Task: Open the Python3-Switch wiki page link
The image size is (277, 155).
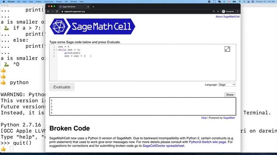Action: point(207,142)
